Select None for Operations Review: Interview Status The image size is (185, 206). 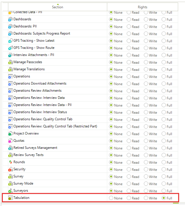[111, 112]
